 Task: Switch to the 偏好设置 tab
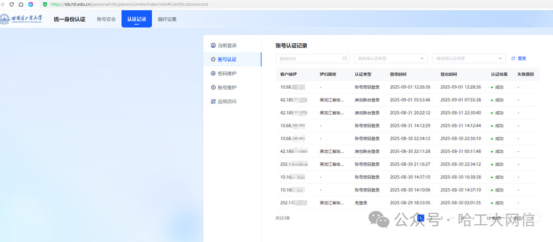point(167,19)
